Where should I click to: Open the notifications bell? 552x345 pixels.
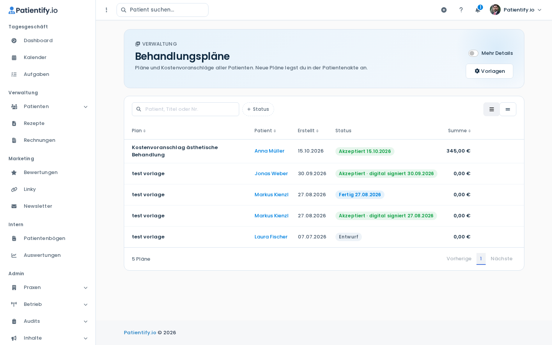[x=478, y=10]
